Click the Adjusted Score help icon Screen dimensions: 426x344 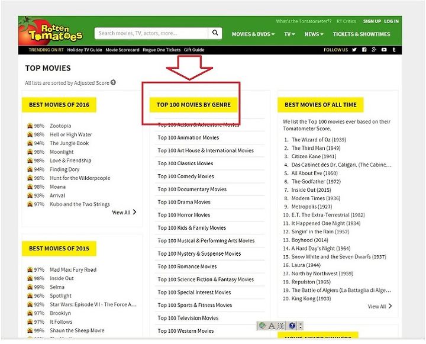113,82
